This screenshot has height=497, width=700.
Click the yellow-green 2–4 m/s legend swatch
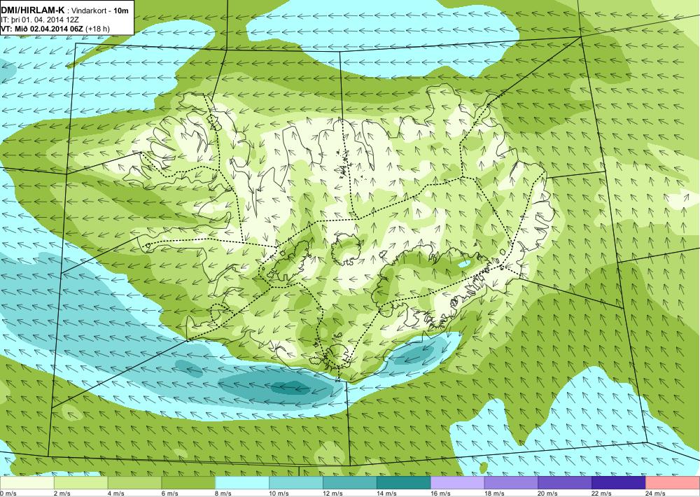(80, 483)
